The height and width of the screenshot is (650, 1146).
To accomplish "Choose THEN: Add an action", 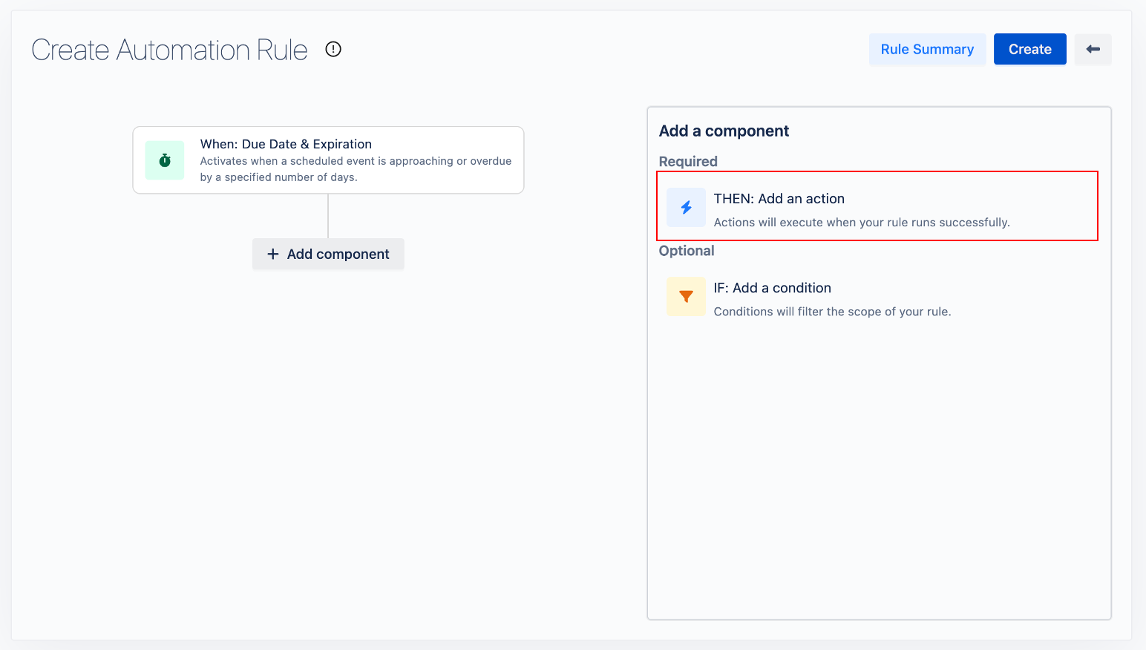I will 779,199.
